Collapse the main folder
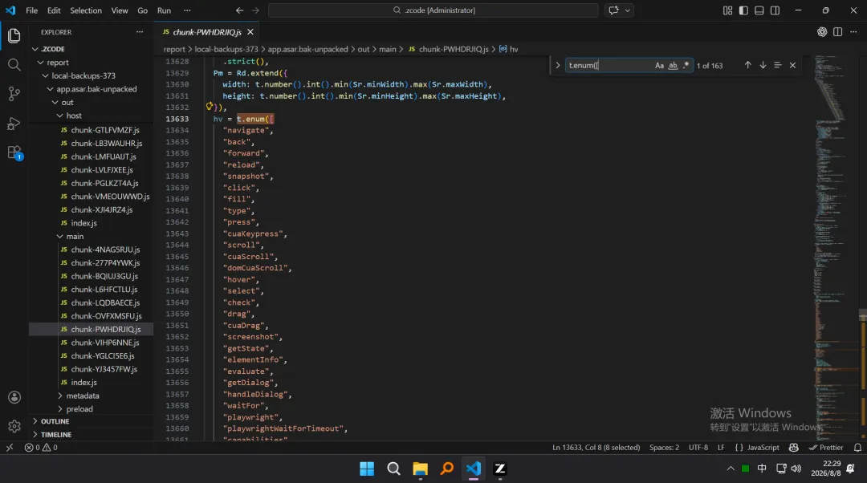 point(75,236)
